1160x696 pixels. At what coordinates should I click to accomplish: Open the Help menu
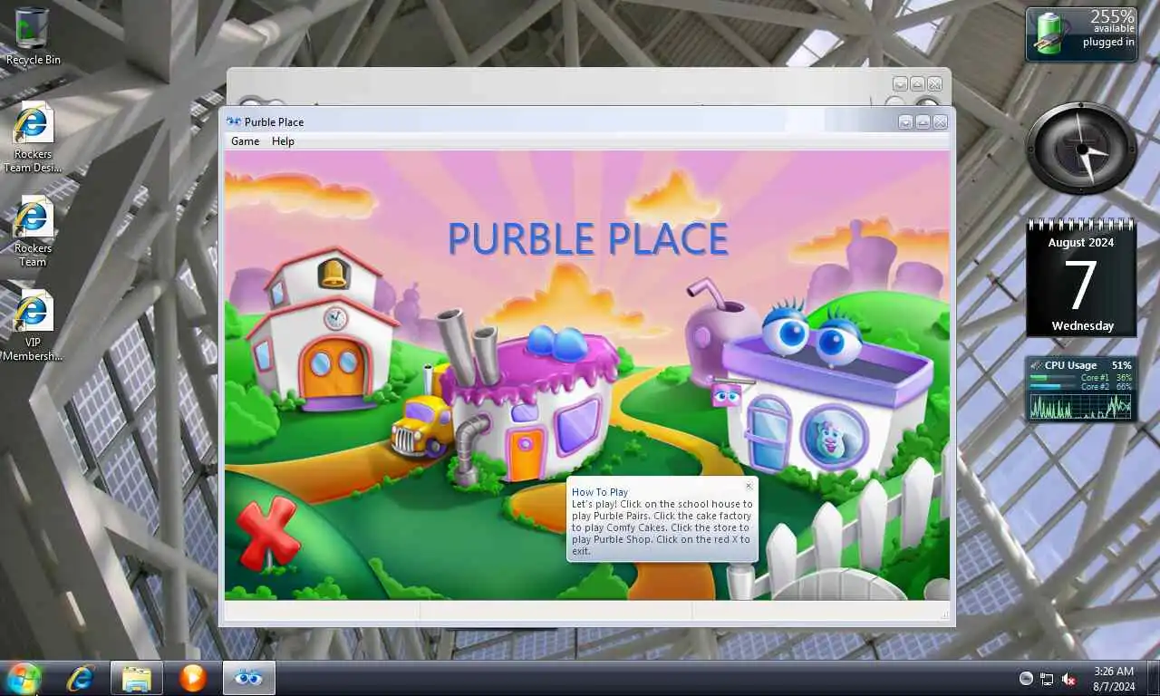click(283, 141)
